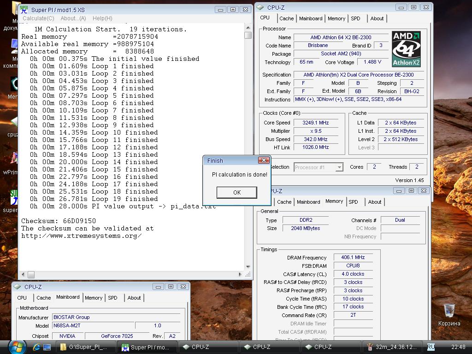
Task: Open the Help(H) menu in Super PI
Action: click(102, 18)
